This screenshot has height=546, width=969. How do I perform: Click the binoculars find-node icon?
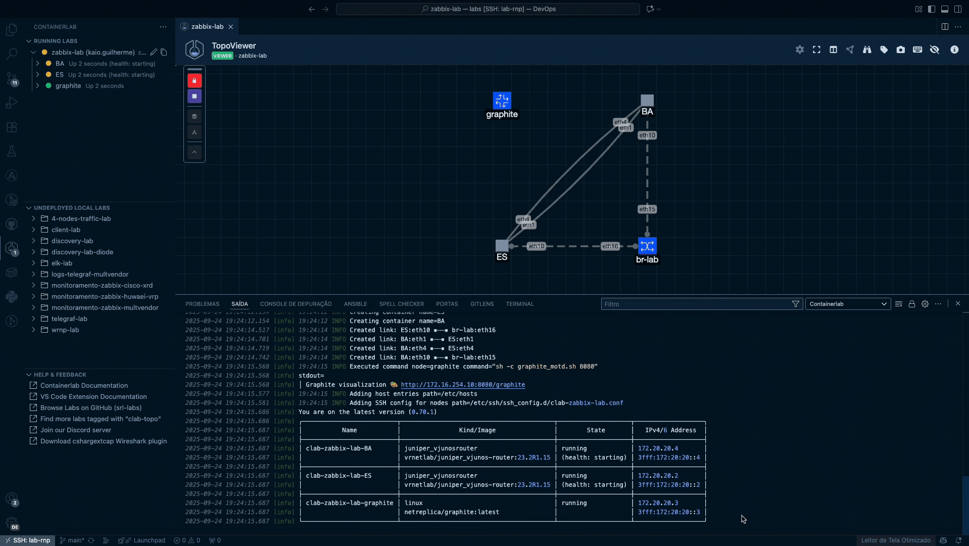point(867,50)
